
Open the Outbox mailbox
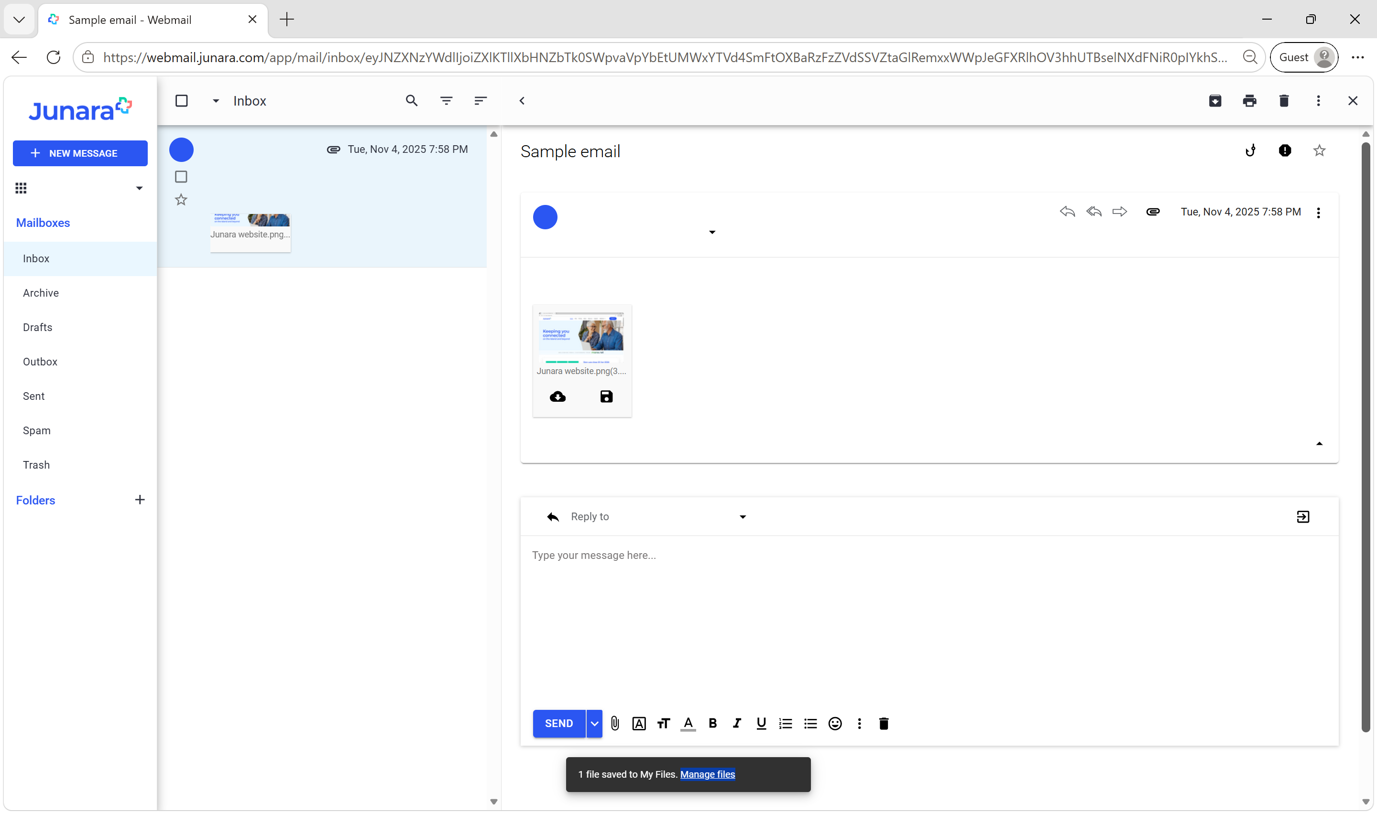coord(80,362)
